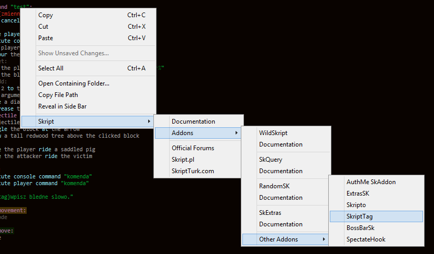This screenshot has height=254, width=434.
Task: Click Reveal in Side Bar
Action: 88,106
